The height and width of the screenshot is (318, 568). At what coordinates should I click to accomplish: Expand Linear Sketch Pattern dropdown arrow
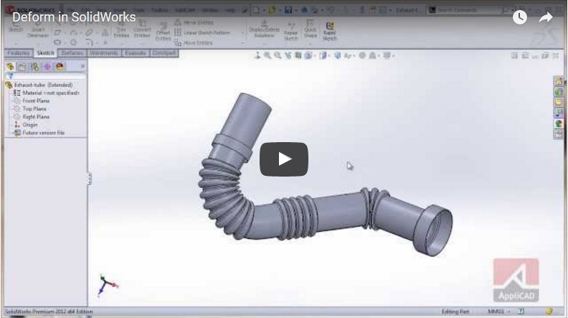click(x=242, y=32)
